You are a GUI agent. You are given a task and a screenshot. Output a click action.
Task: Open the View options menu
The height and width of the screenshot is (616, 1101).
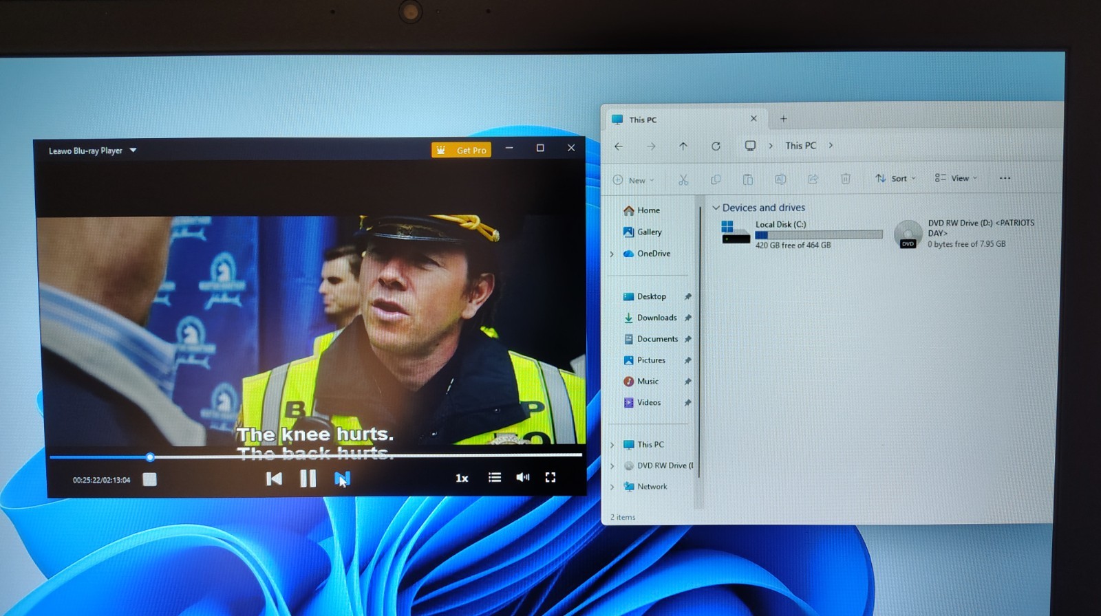(x=956, y=178)
